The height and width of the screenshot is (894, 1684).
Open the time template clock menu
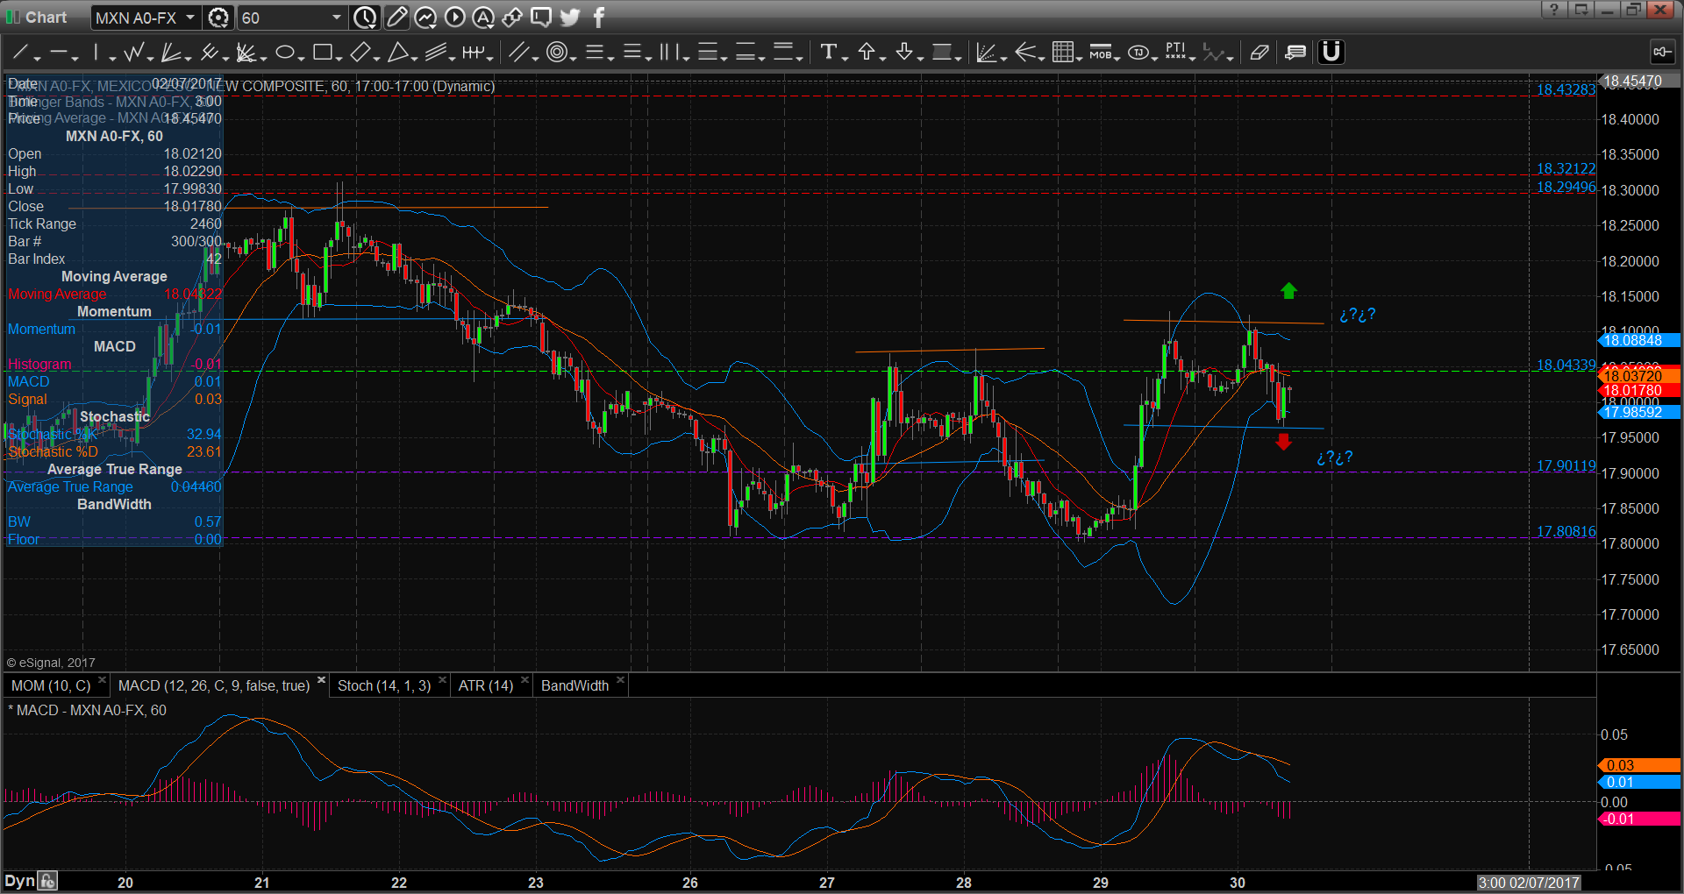(365, 18)
